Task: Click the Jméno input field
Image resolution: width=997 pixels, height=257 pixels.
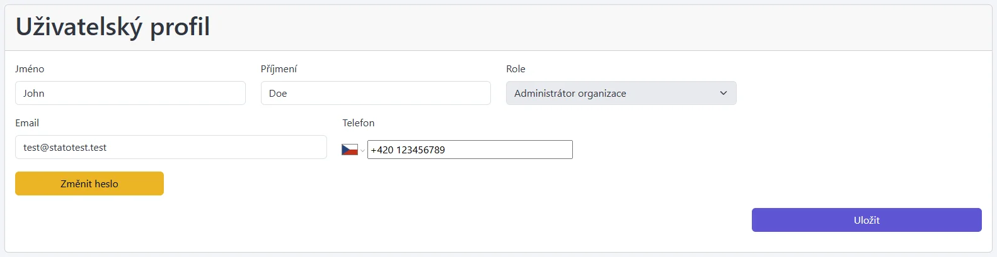Action: [x=130, y=93]
